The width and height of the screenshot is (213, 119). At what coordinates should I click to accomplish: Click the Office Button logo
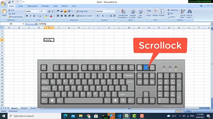point(3,3)
